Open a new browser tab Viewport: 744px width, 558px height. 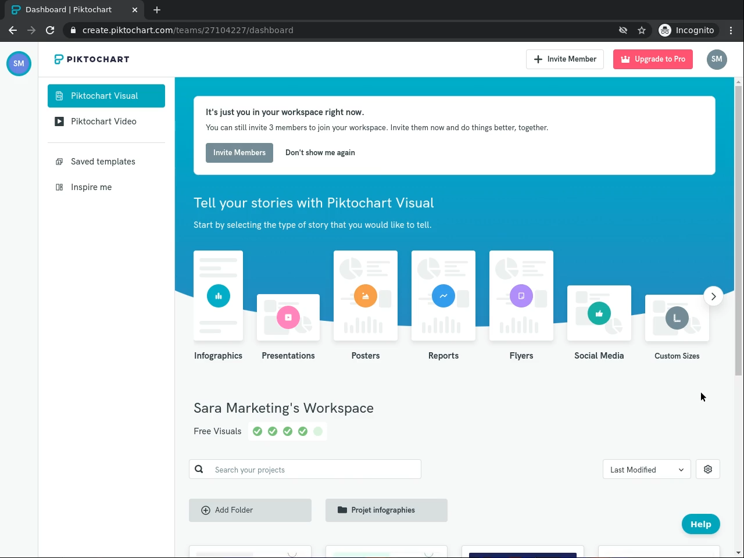pos(157,10)
